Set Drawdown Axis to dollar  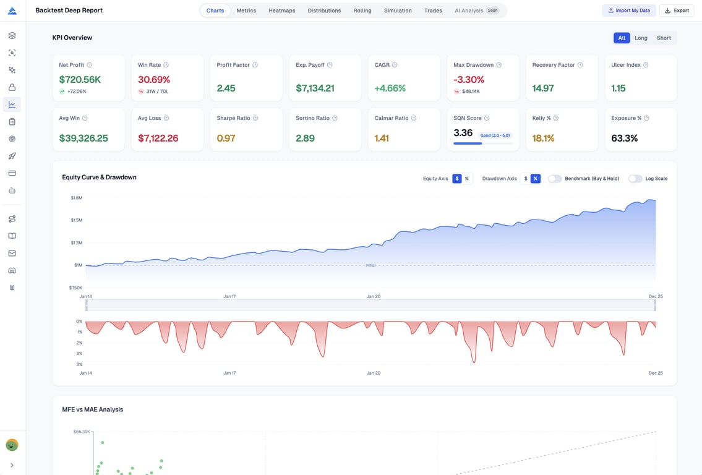point(526,179)
